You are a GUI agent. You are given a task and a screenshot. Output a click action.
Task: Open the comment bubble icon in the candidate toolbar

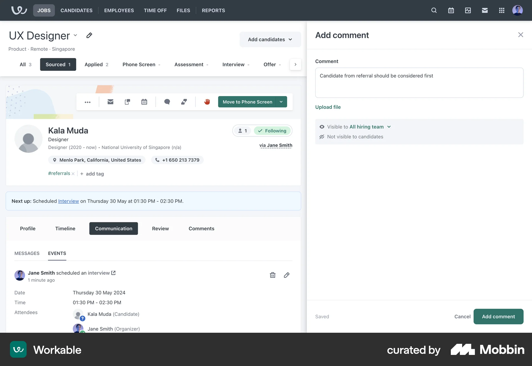click(167, 102)
